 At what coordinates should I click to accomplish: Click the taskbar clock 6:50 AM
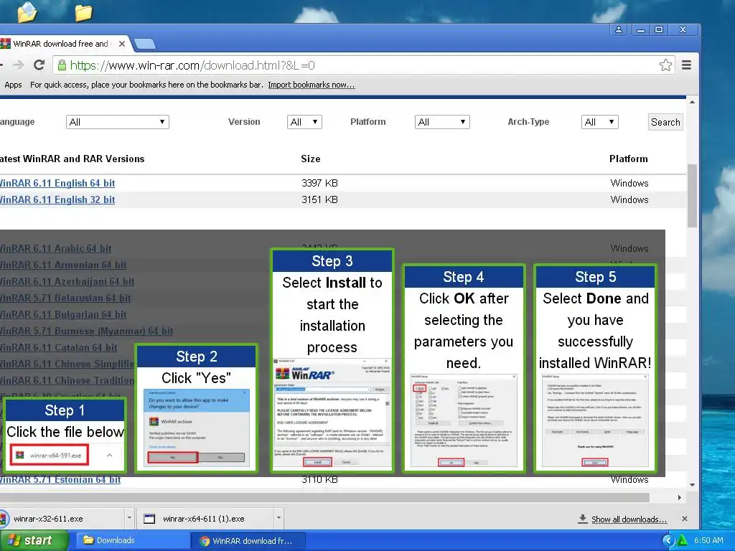coord(708,540)
